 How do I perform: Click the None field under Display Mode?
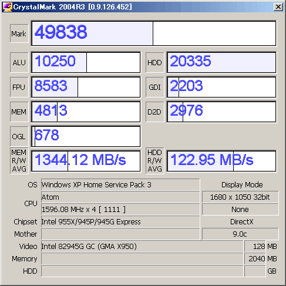pos(240,209)
